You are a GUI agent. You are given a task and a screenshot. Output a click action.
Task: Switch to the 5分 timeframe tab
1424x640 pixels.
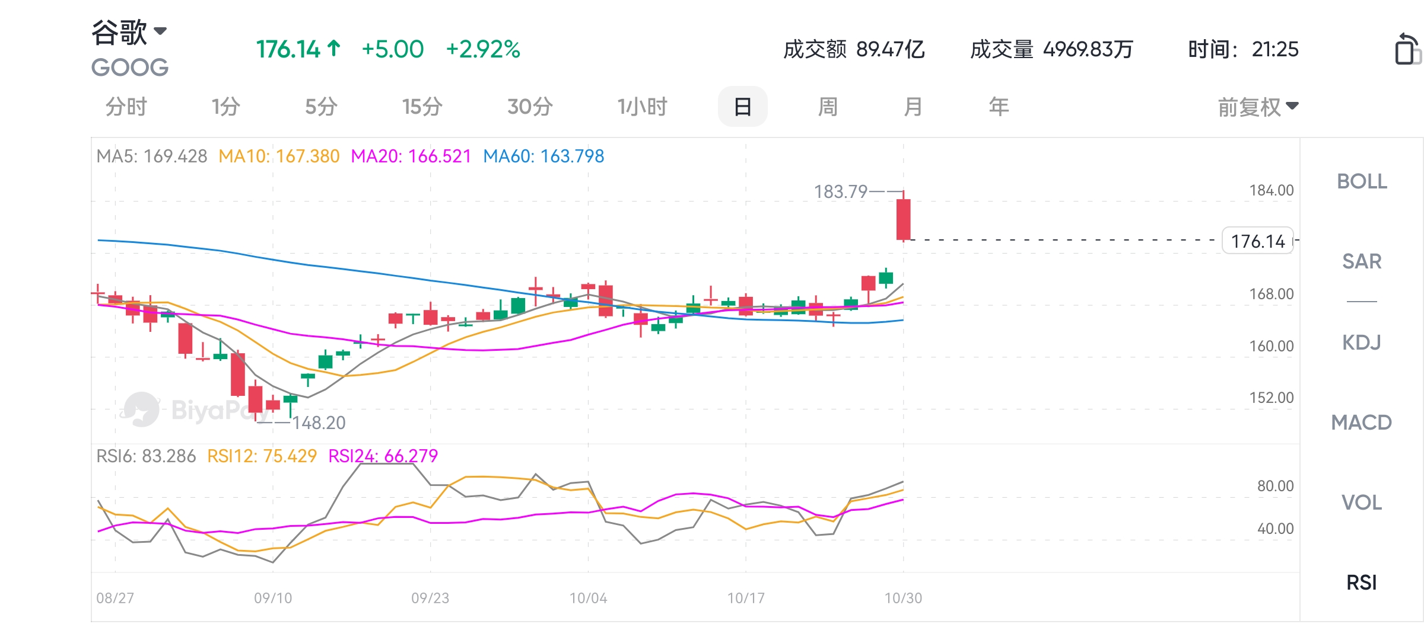click(x=321, y=107)
